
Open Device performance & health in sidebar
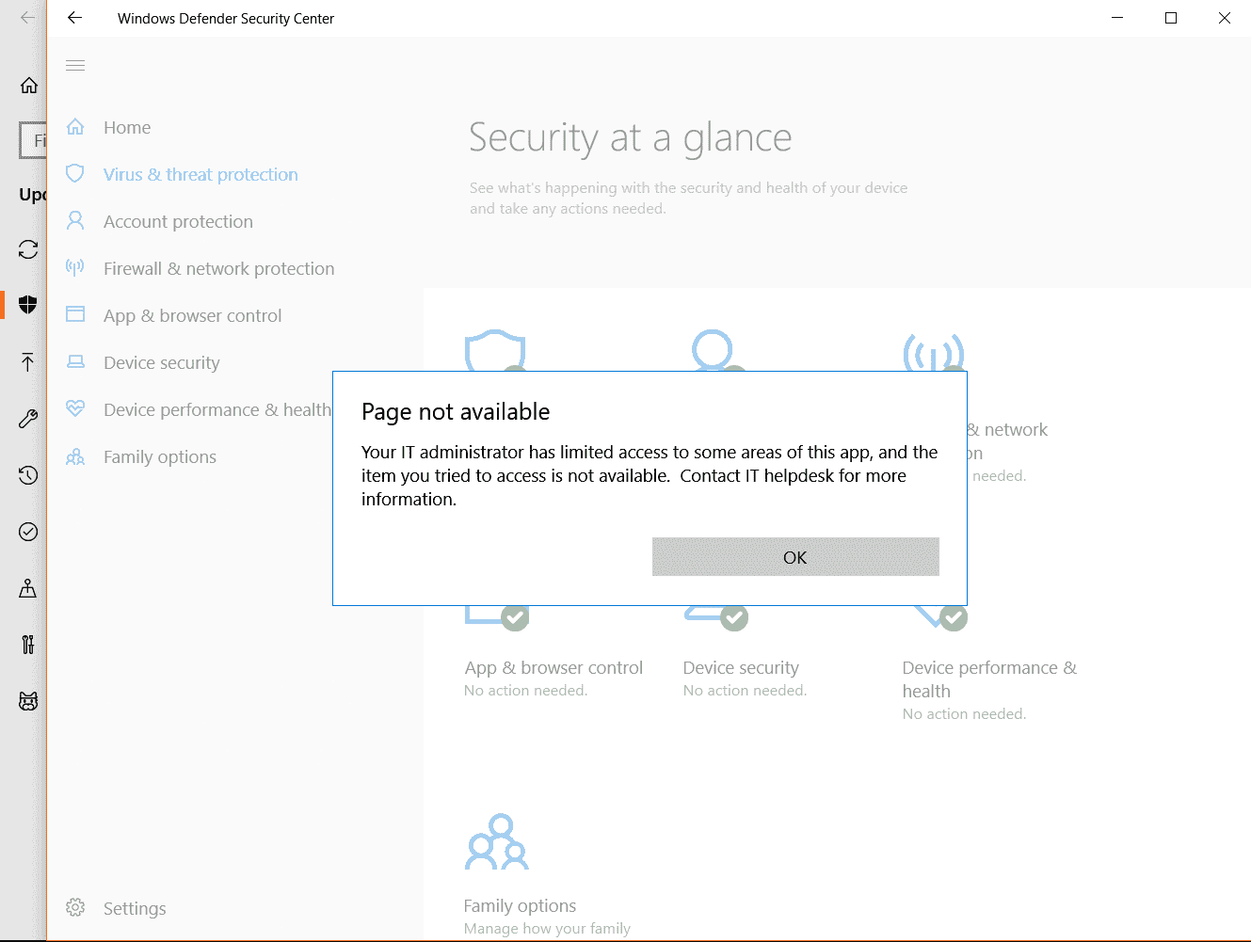(217, 409)
